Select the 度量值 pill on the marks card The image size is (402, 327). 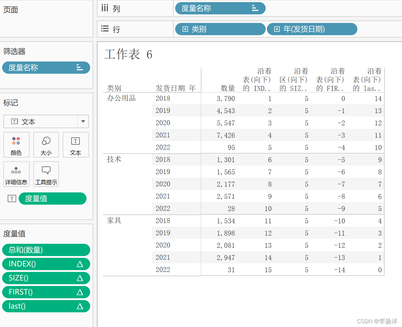click(53, 199)
